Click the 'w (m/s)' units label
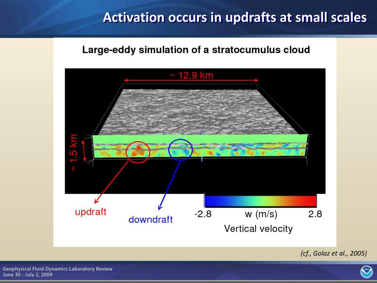Viewport: 377px width, 283px height. point(261,214)
